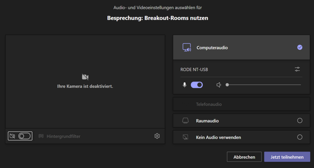Click the speaker volume icon
Screen dimensions: 314x168
coord(219,85)
